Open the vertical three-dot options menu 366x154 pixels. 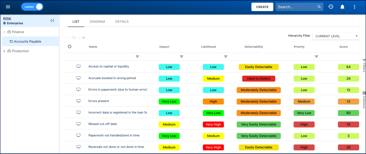(x=354, y=7)
